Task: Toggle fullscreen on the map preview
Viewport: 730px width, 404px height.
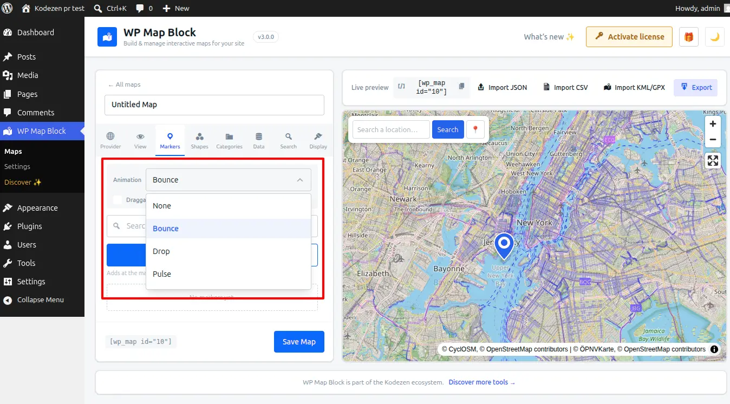Action: click(x=713, y=160)
